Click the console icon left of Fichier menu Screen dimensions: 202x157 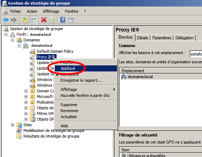[x=5, y=11]
